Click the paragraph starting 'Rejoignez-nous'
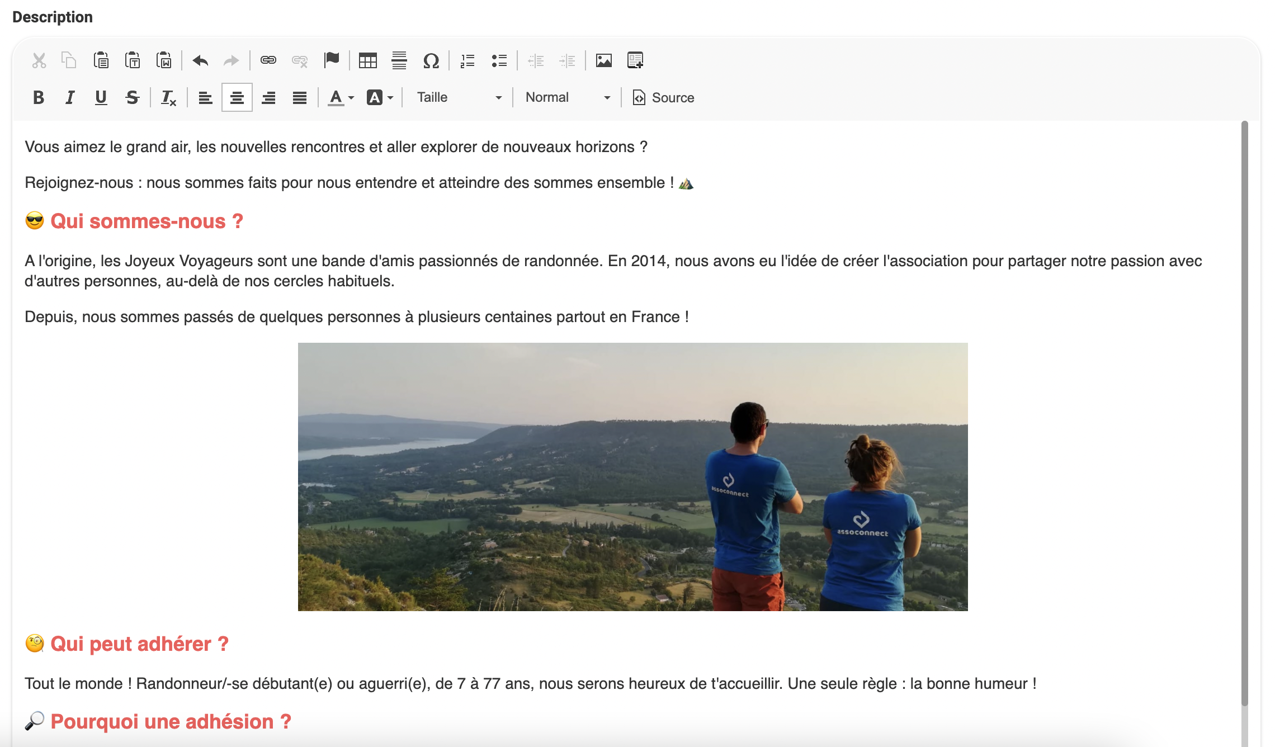Image resolution: width=1275 pixels, height=747 pixels. click(359, 183)
